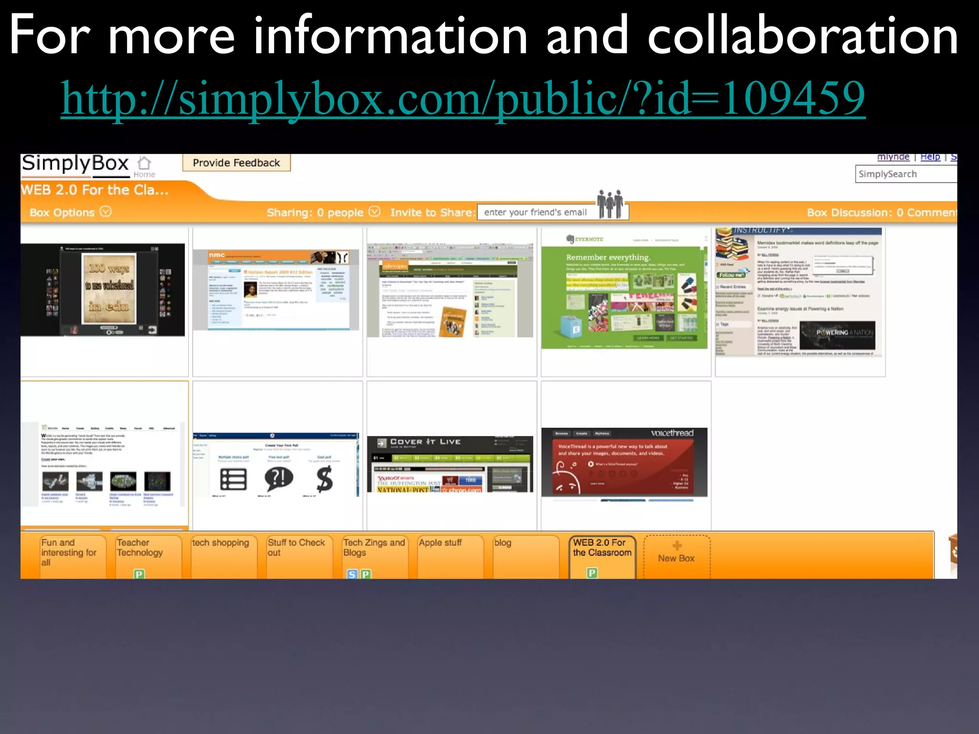Open the nmc Horizon Report thumbnail
The width and height of the screenshot is (979, 734).
pyautogui.click(x=276, y=290)
